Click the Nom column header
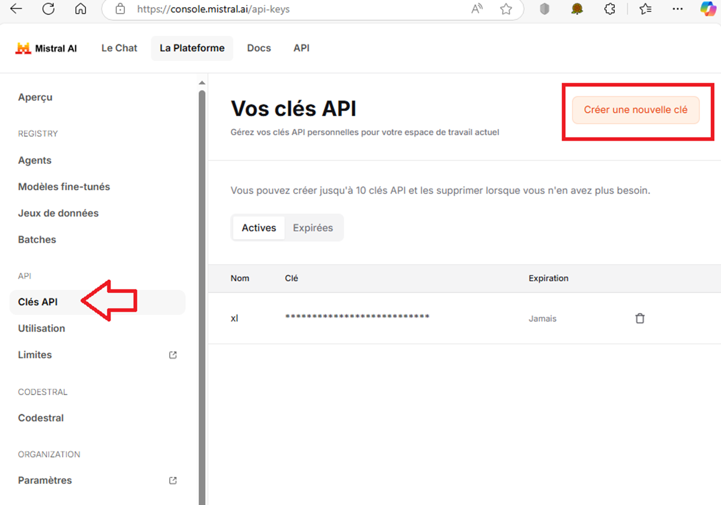Image resolution: width=721 pixels, height=505 pixels. pos(240,278)
